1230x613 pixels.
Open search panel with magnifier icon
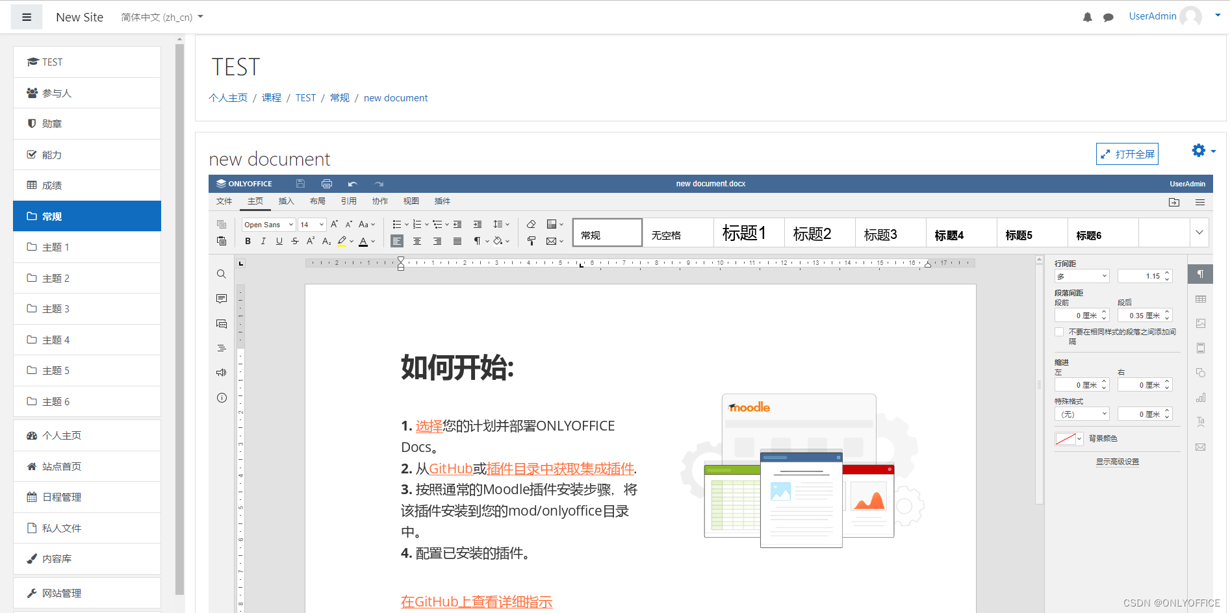click(x=222, y=274)
